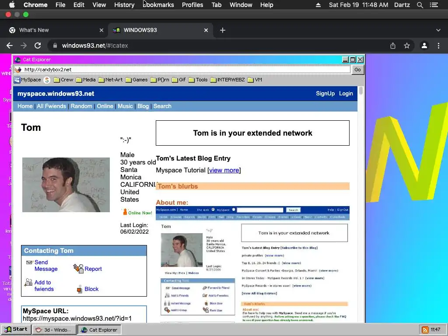
Task: Close the What's New tab
Action: point(101,30)
